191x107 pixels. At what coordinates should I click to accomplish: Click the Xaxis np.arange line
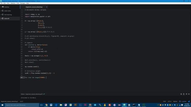pyautogui.click(x=36, y=56)
